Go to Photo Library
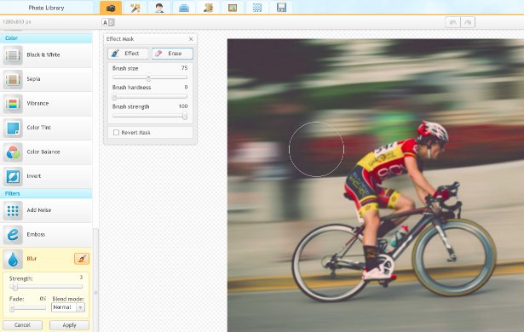Viewport: 524px width, 332px height. click(46, 8)
